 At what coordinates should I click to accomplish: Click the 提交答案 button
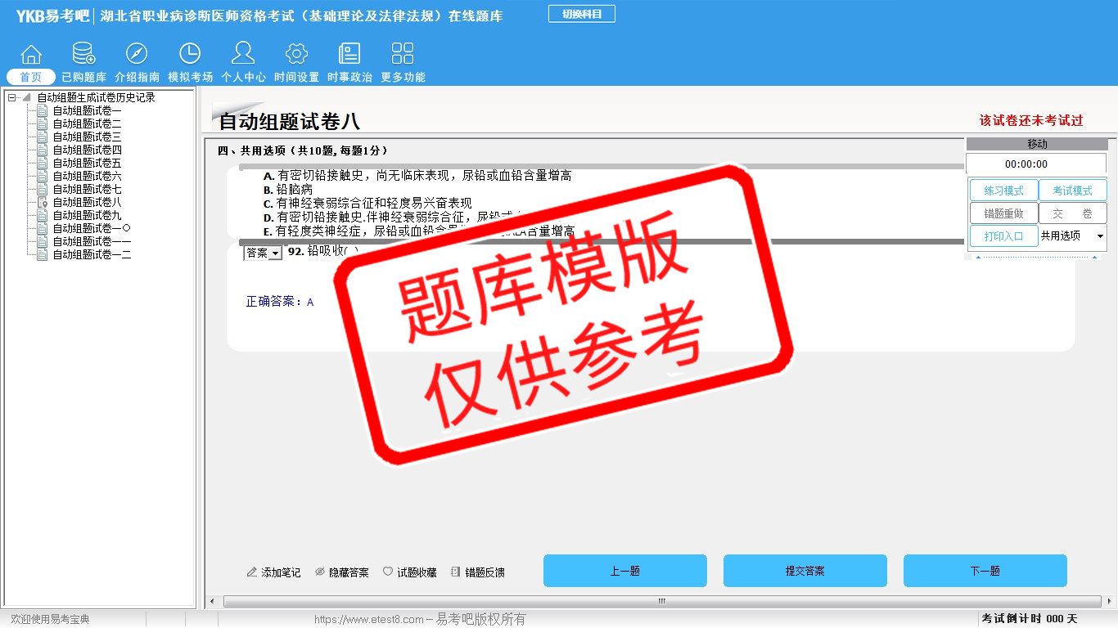tap(805, 571)
